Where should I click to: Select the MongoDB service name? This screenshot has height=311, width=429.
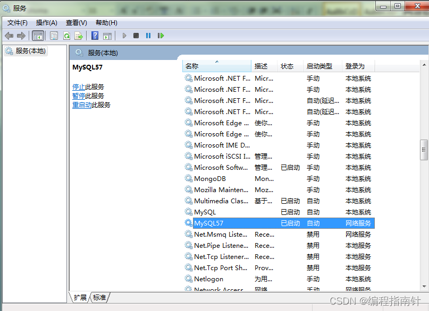click(210, 178)
